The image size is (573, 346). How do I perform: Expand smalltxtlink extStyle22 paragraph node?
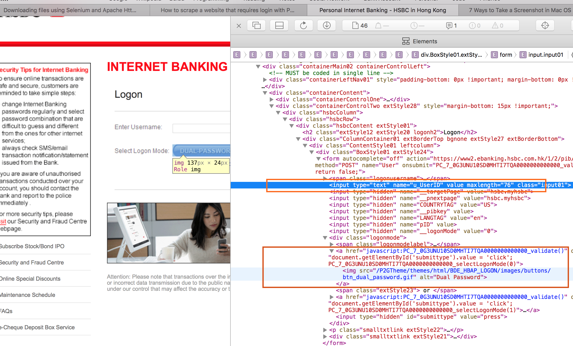[x=325, y=330]
